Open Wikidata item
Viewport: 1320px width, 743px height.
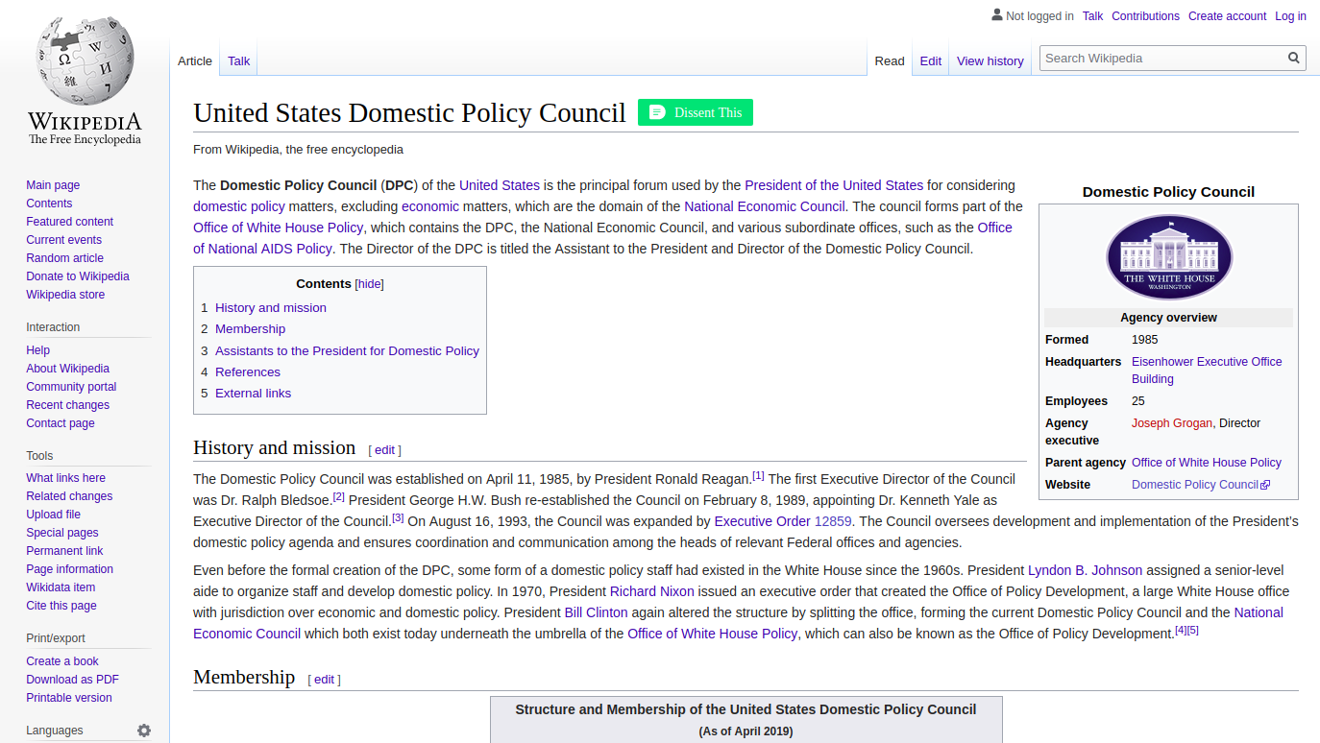pos(61,587)
